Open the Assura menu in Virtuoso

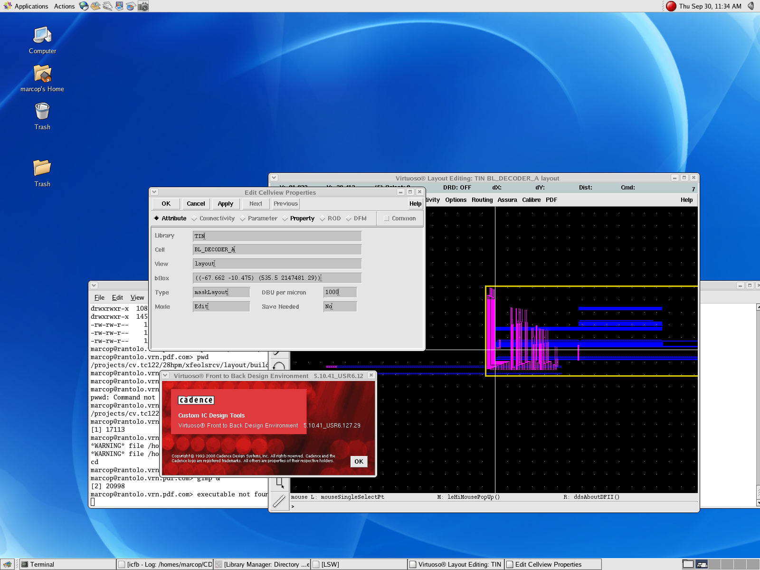[507, 200]
